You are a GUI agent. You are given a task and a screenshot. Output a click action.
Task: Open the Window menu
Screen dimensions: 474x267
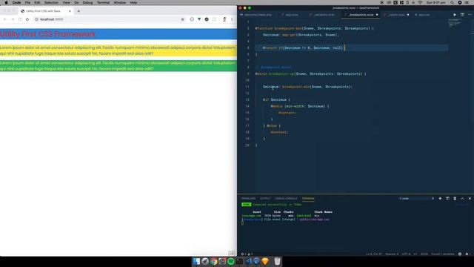point(120,2)
